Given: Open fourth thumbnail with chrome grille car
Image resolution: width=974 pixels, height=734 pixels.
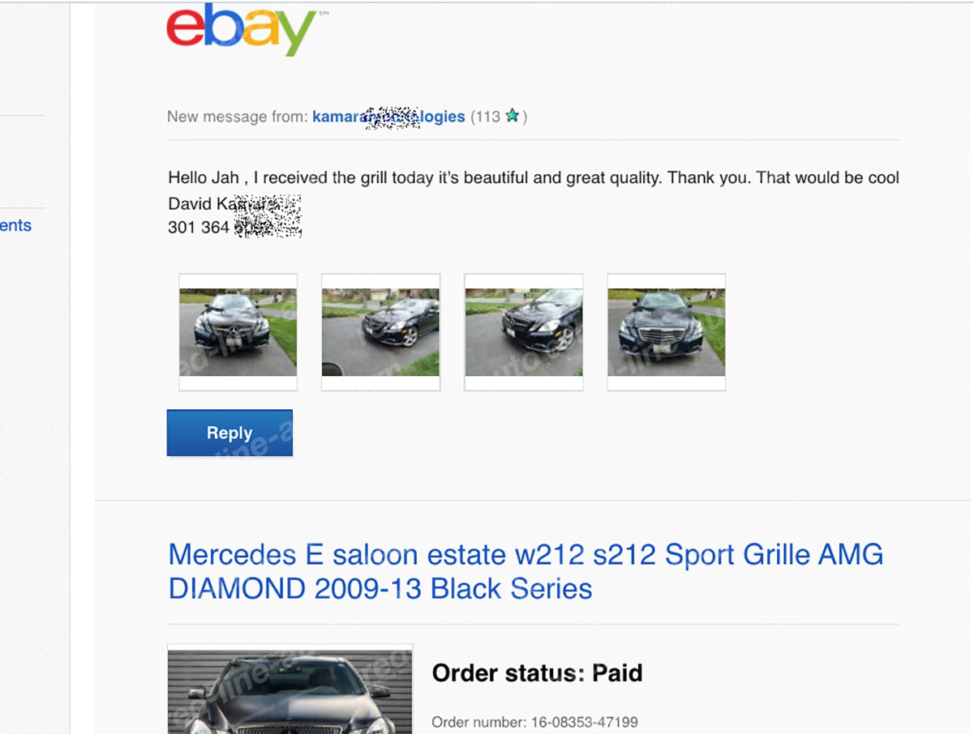Looking at the screenshot, I should (666, 332).
